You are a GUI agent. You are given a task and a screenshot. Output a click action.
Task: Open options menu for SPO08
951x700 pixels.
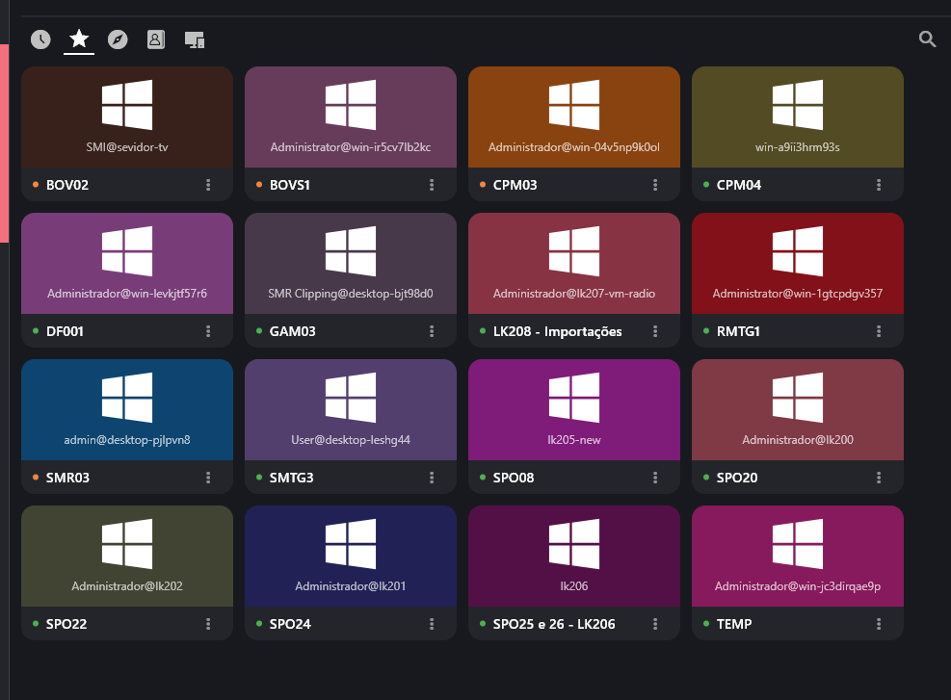tap(655, 478)
